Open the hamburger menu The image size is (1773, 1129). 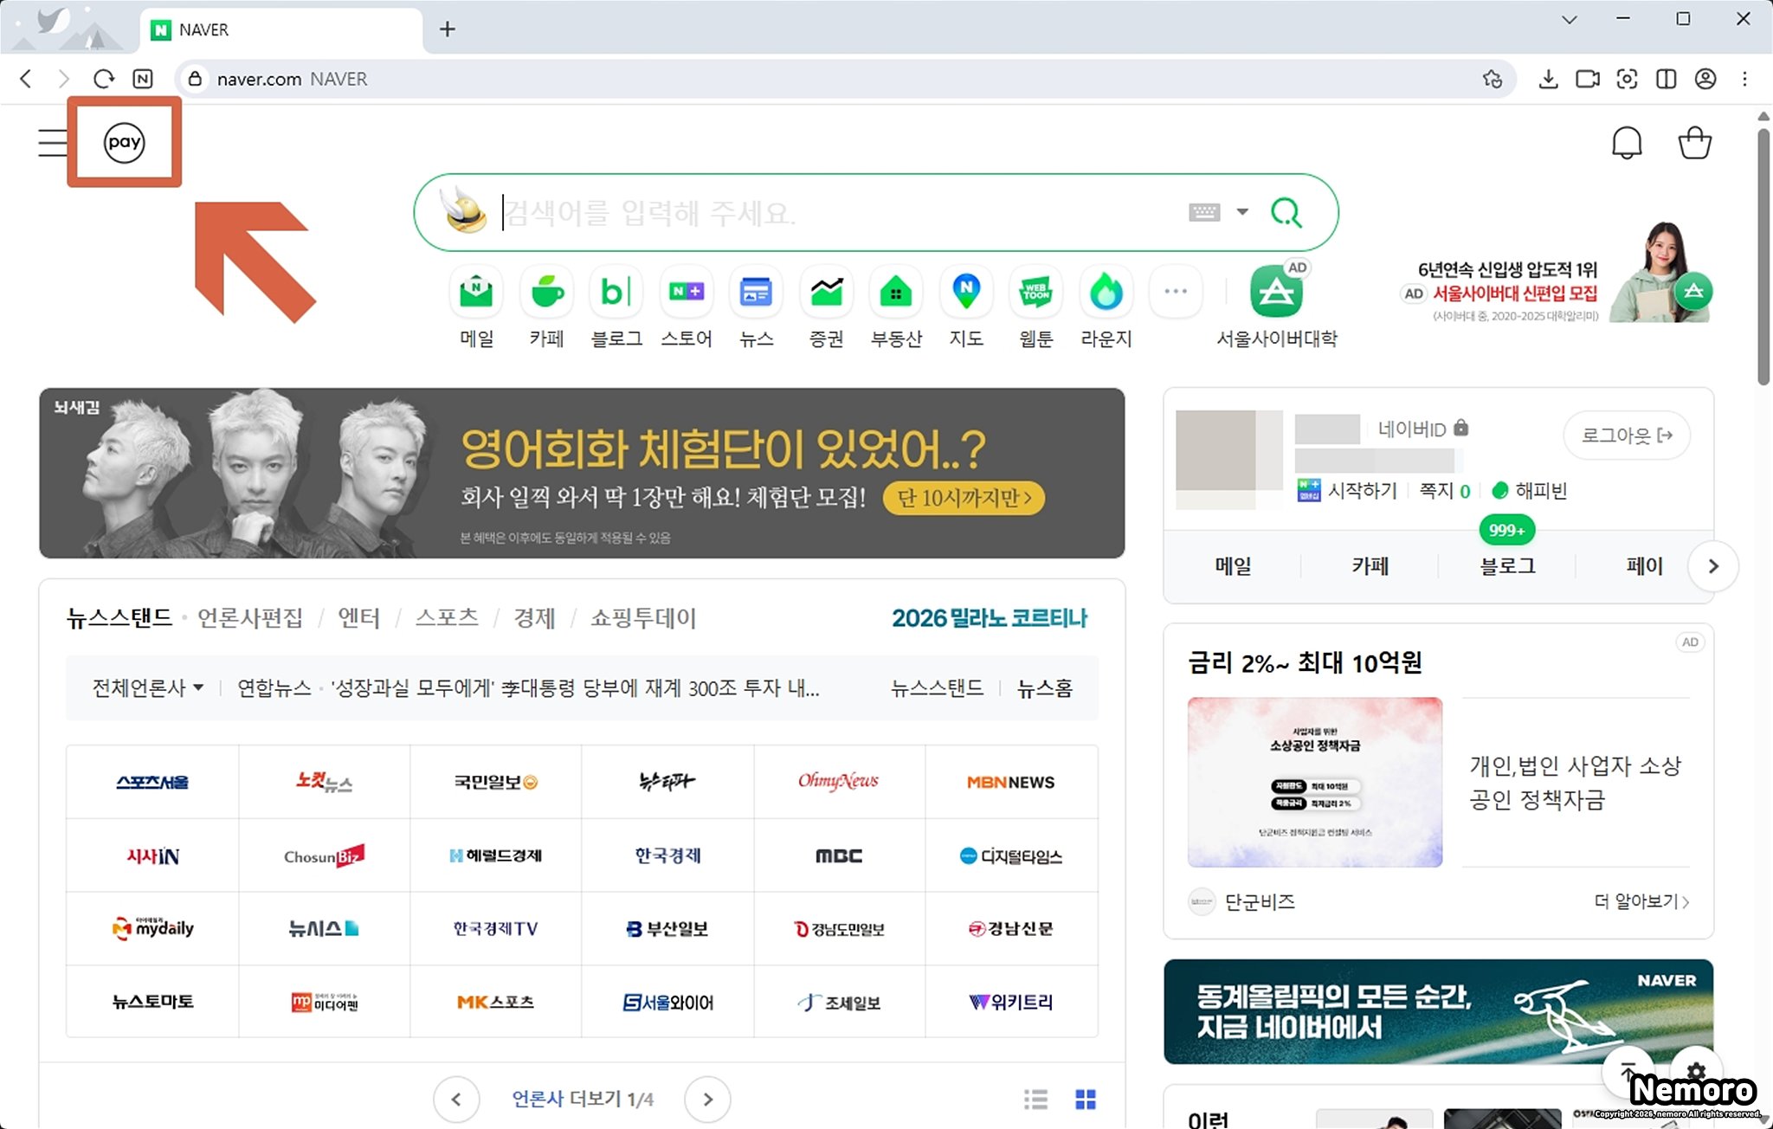52,142
